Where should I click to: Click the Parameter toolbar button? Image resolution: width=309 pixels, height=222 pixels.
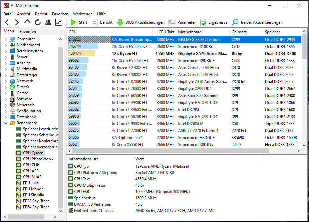[x=182, y=22]
